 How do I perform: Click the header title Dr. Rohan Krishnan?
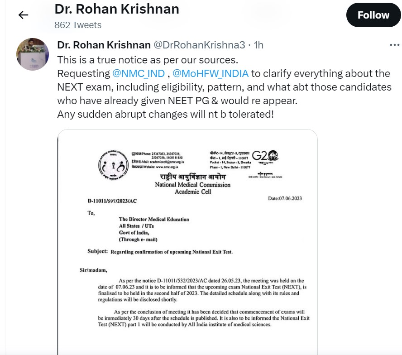(116, 9)
